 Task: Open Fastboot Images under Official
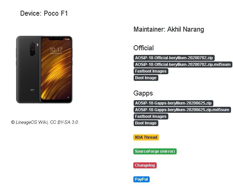tap(151, 71)
